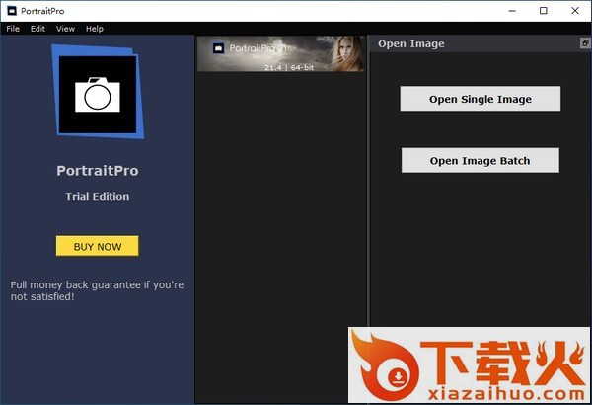Click the yellow BUY NOW button

point(98,246)
